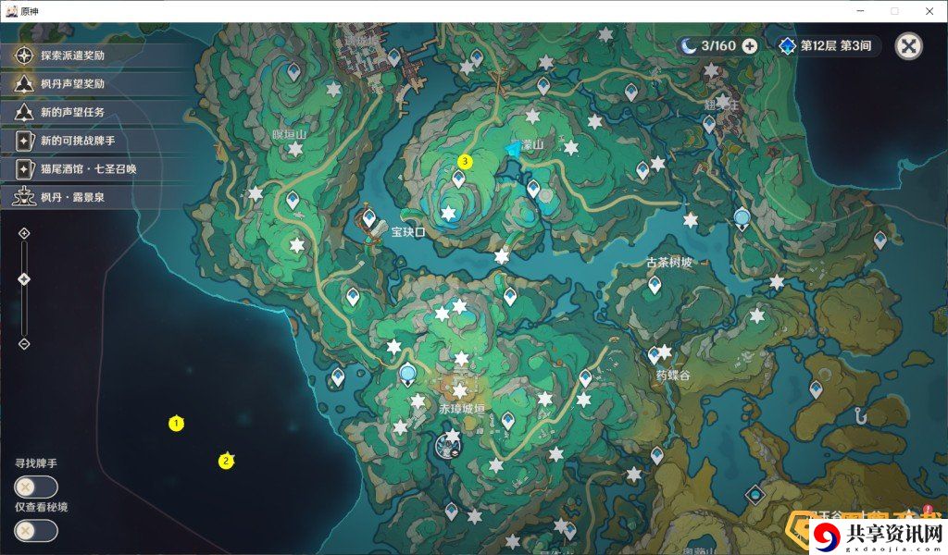The width and height of the screenshot is (948, 555).
Task: Open the 枫丹·露景泉 fountain entry
Action: click(x=96, y=197)
